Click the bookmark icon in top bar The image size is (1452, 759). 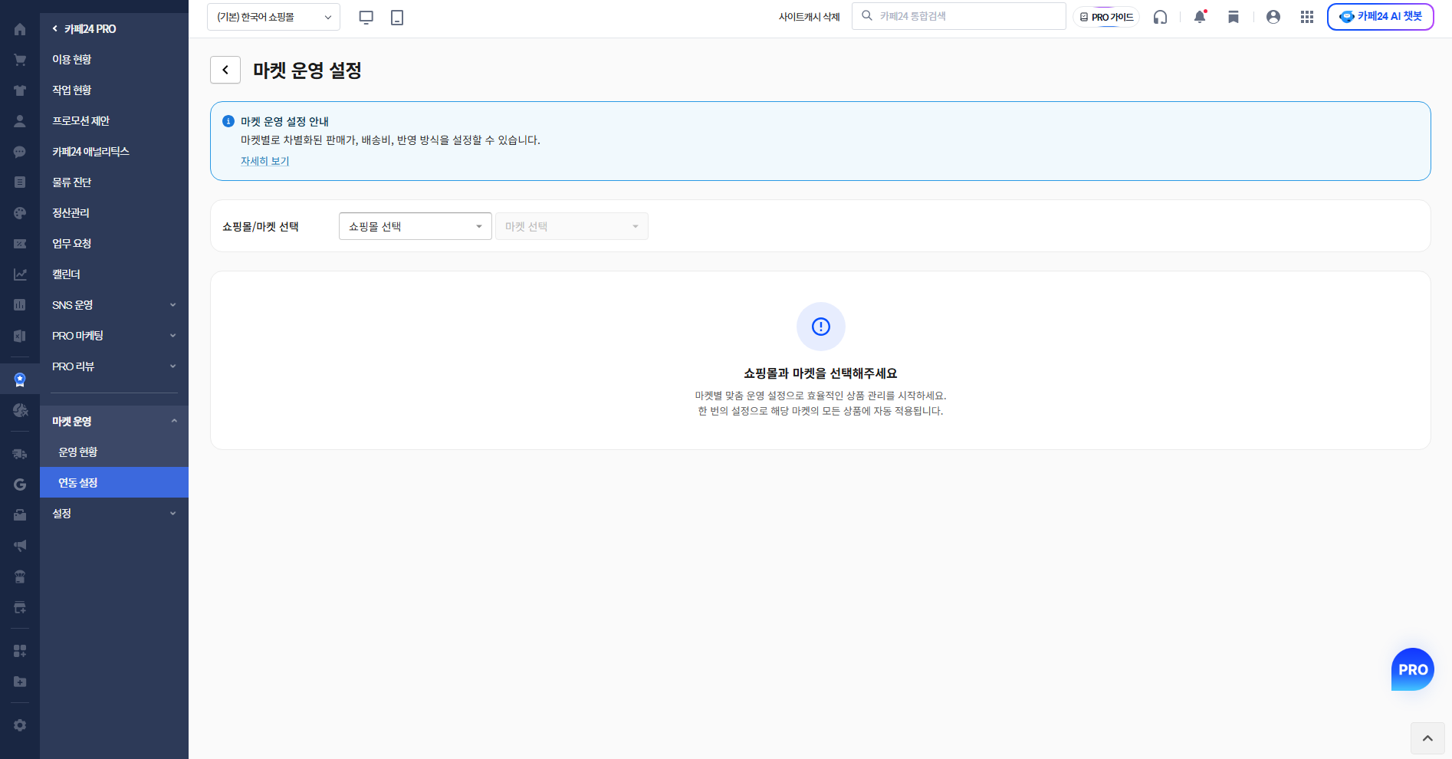(1234, 17)
